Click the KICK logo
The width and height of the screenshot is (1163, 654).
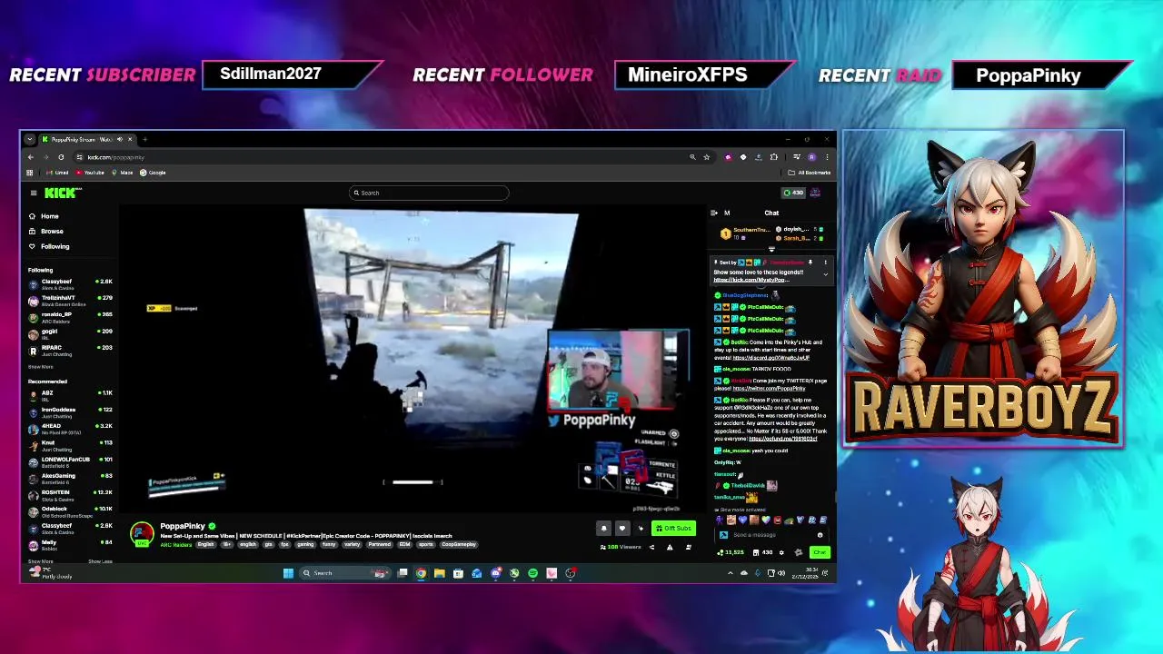[63, 193]
